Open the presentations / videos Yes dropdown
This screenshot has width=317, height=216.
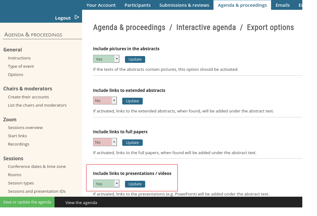point(106,184)
